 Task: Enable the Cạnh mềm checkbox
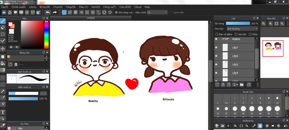(171, 12)
